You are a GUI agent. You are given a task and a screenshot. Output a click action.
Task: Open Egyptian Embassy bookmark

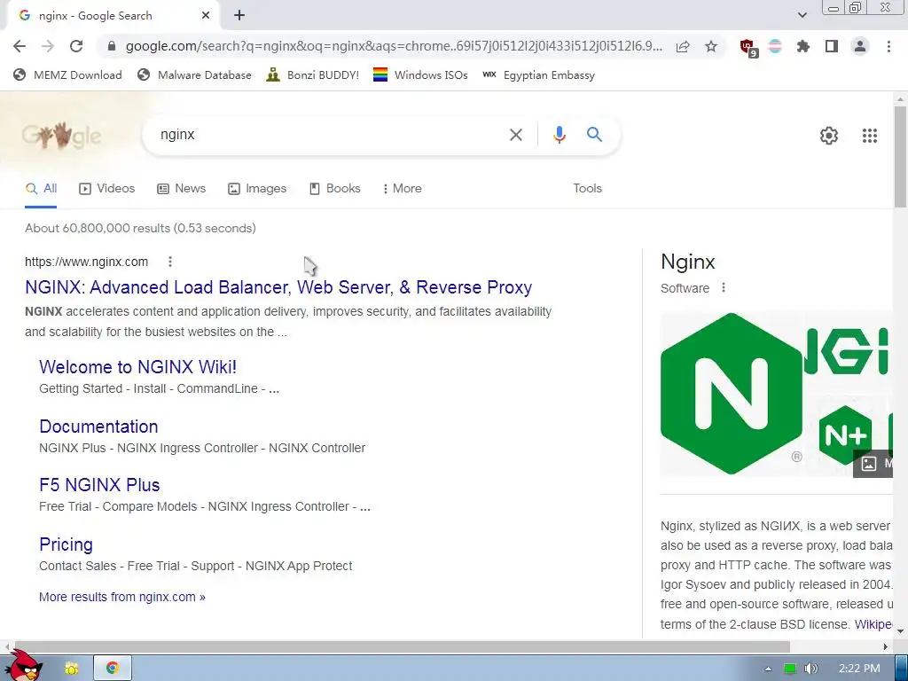pyautogui.click(x=538, y=74)
